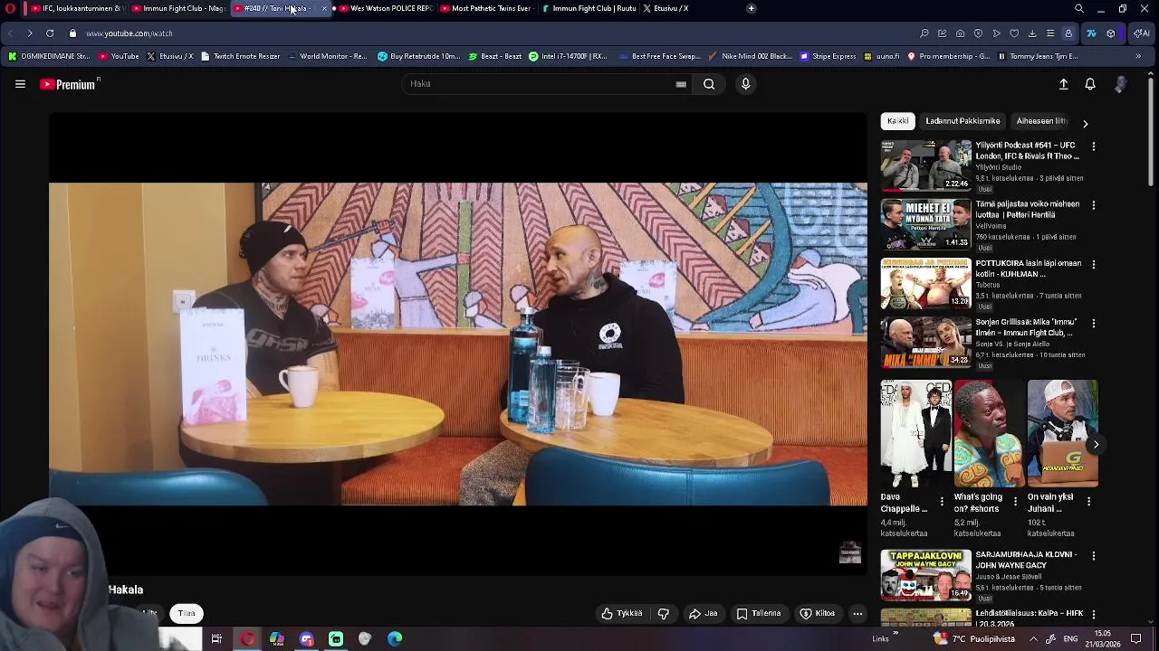
Task: Select the Kaikki filter chip
Action: coord(898,121)
